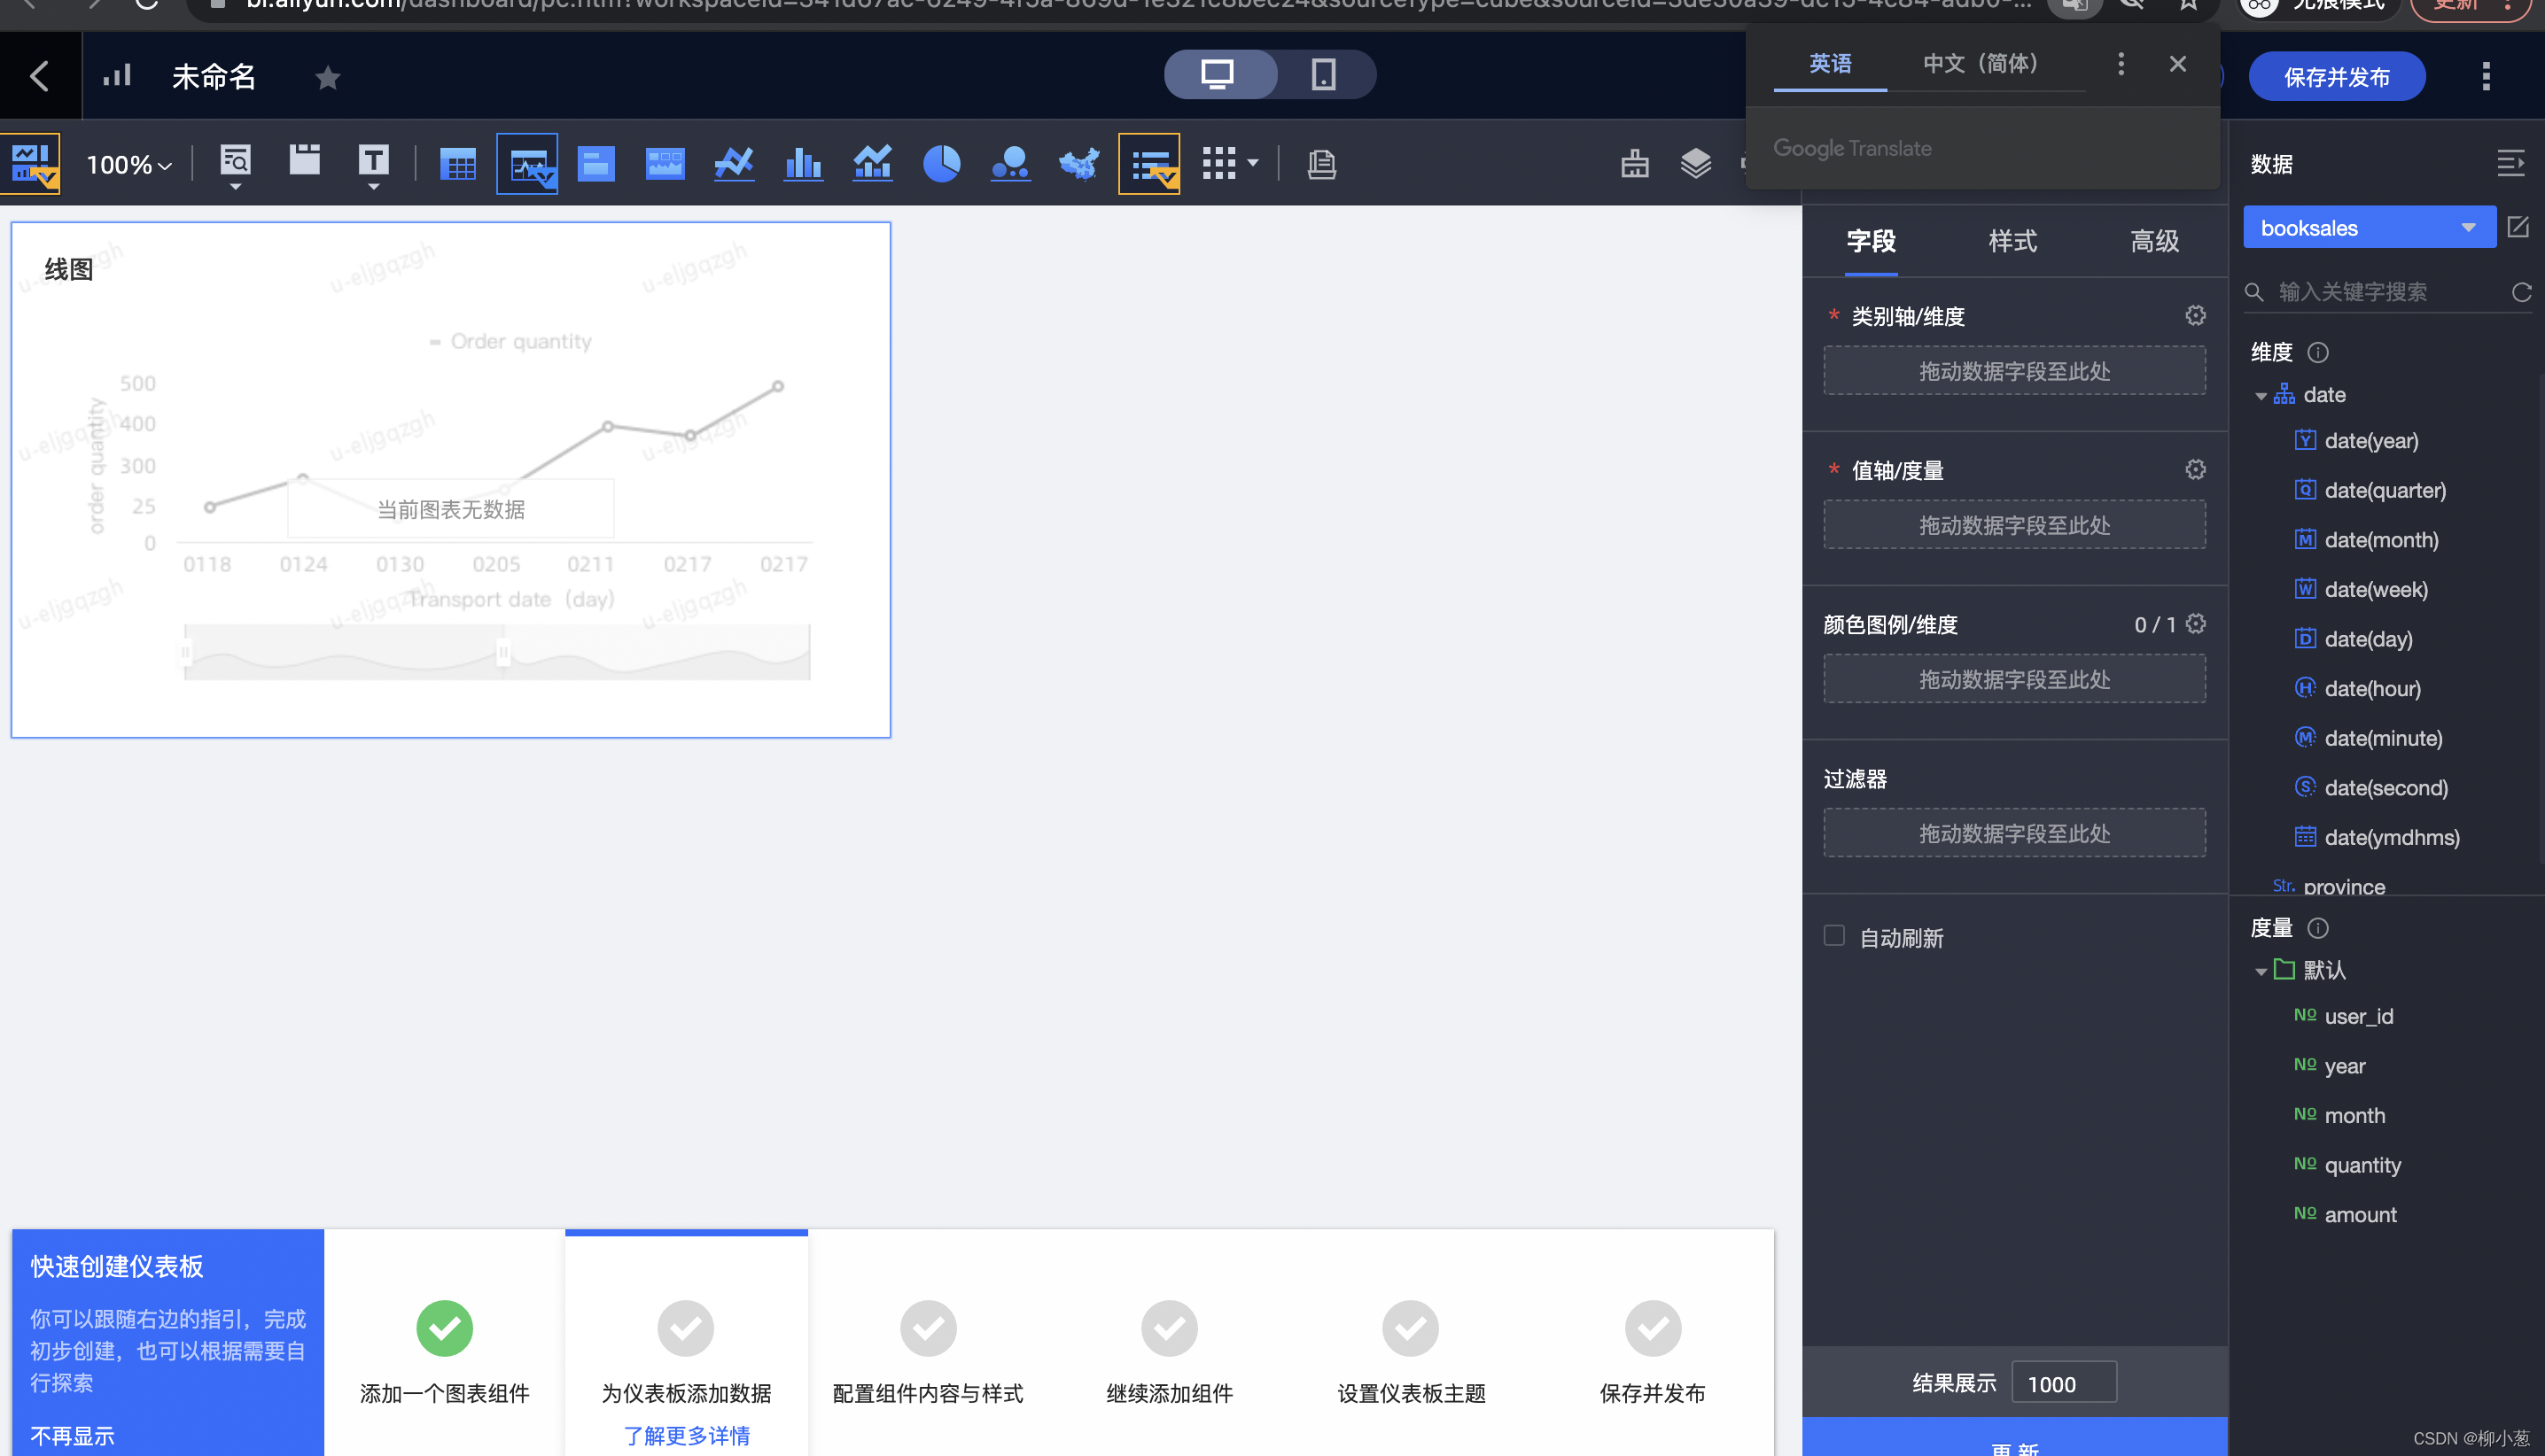
Task: Add an indicator trend chart
Action: point(665,163)
